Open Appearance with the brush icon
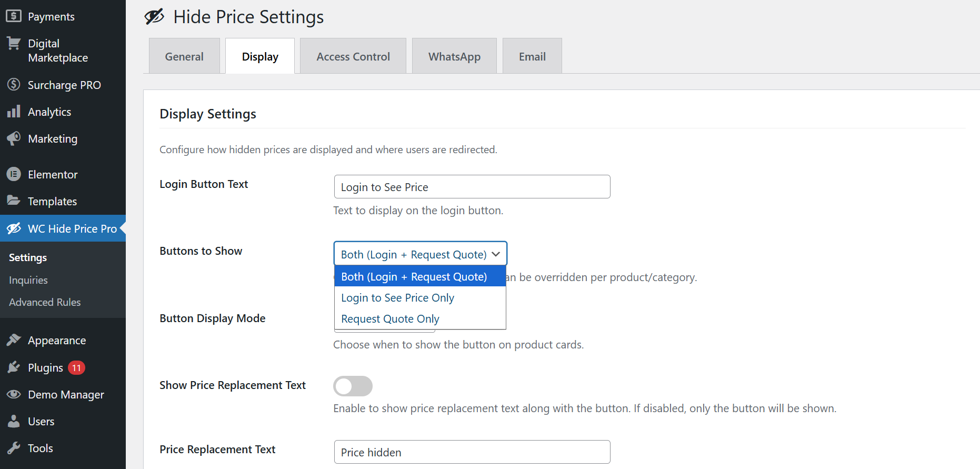Viewport: 980px width, 469px height. tap(14, 340)
